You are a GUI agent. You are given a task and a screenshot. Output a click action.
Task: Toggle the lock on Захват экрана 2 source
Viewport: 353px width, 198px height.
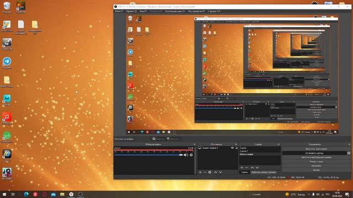pyautogui.click(x=237, y=148)
